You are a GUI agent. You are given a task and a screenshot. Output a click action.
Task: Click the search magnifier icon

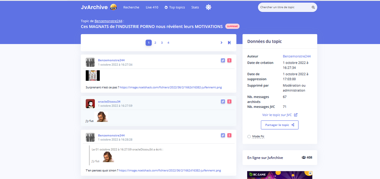coord(313,7)
